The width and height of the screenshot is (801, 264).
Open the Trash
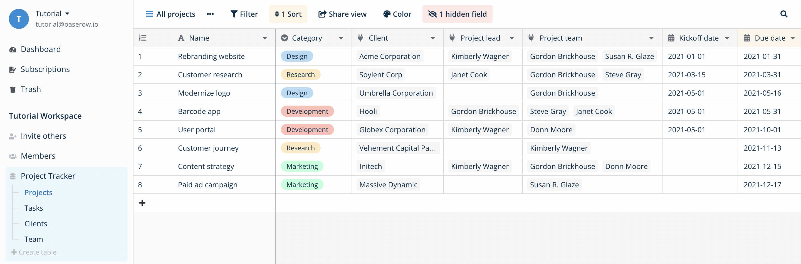pyautogui.click(x=31, y=89)
